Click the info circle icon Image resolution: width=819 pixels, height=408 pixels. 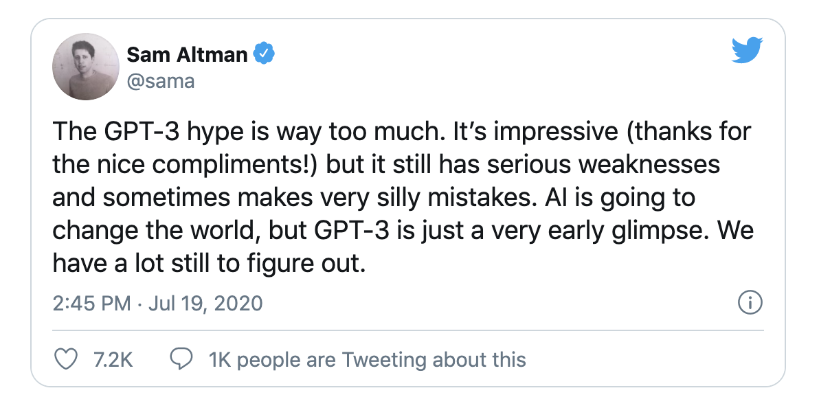point(750,302)
